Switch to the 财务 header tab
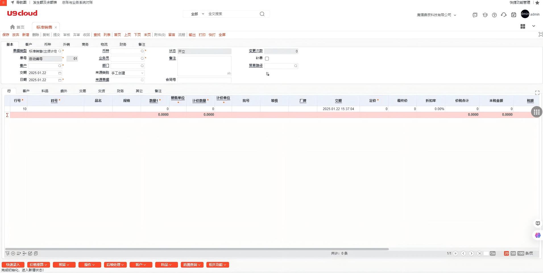This screenshot has width=543, height=273. point(123,45)
